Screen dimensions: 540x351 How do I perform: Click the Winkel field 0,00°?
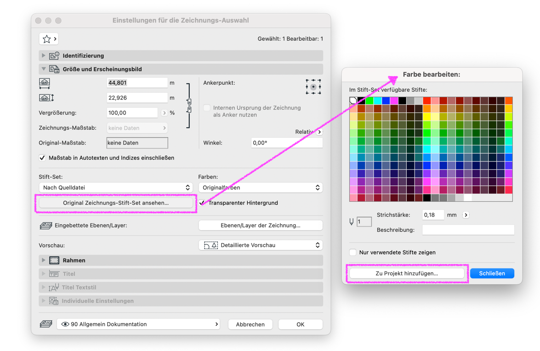coord(287,143)
